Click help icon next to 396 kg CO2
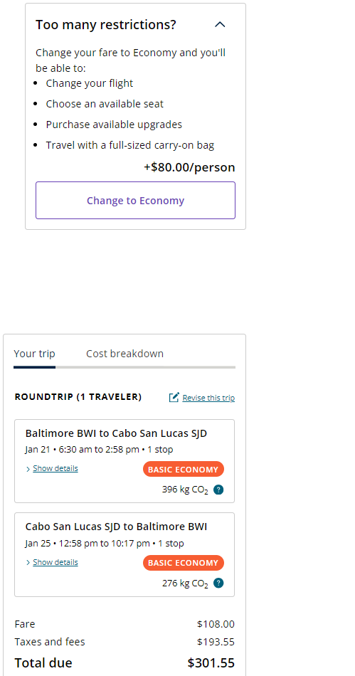Screen dimensions: 355x676 [218, 490]
